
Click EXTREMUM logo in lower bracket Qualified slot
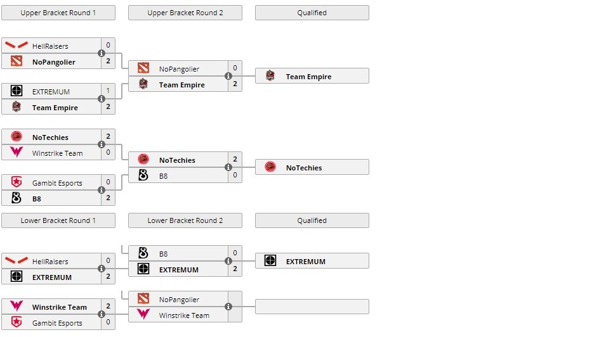pos(270,261)
